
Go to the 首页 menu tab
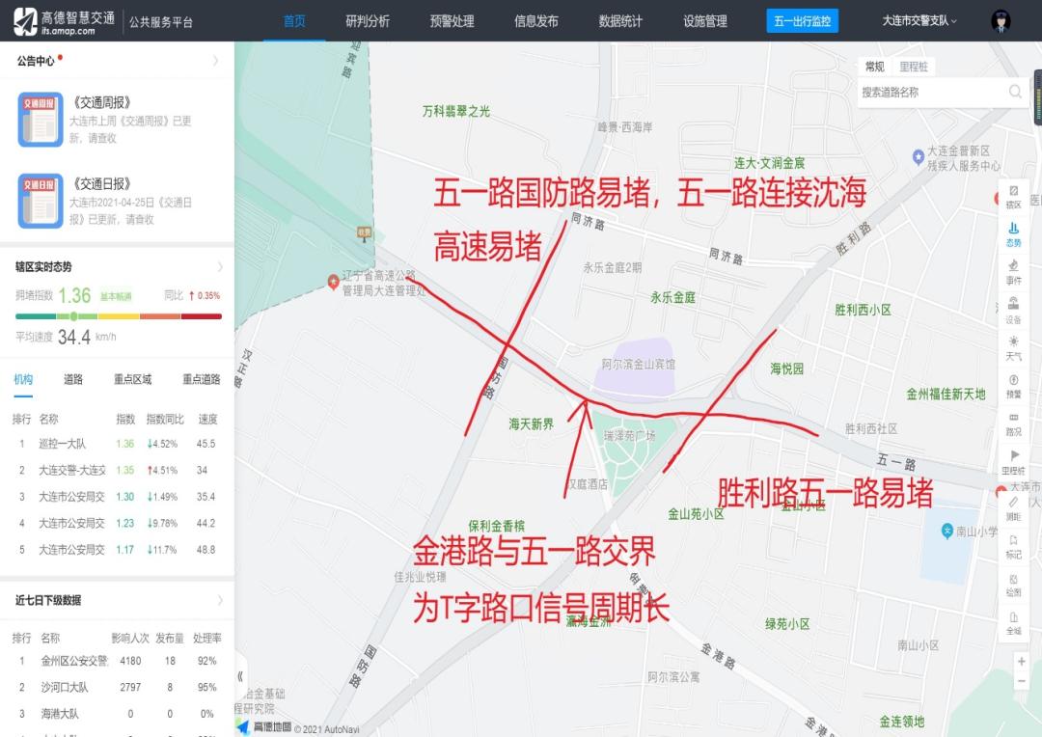294,21
